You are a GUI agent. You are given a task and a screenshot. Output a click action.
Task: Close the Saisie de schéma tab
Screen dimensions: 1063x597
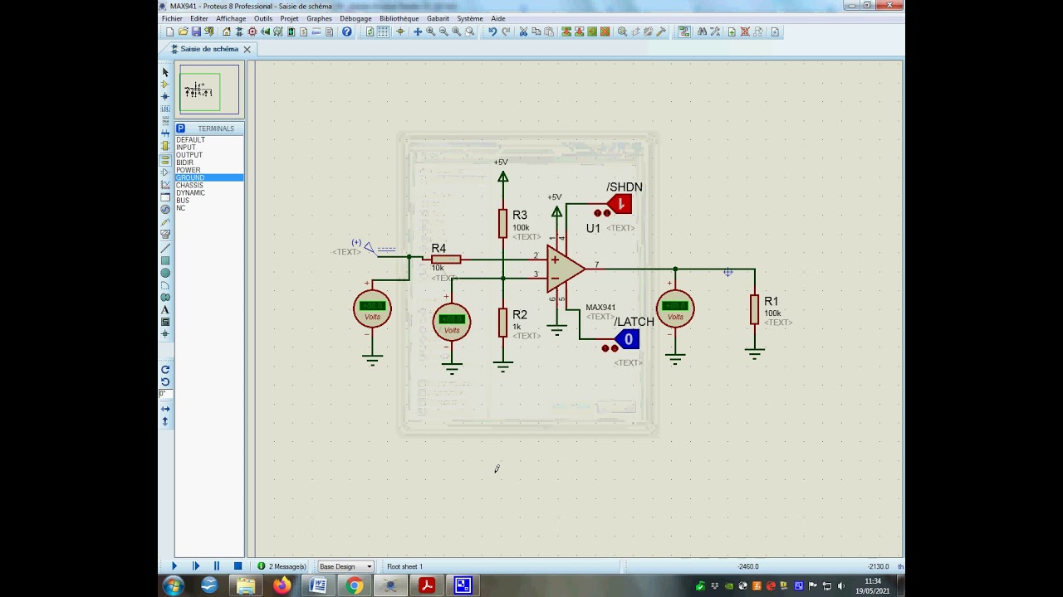[247, 50]
